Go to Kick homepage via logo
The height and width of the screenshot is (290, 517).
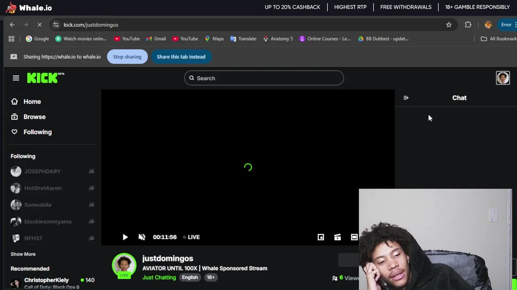click(45, 78)
